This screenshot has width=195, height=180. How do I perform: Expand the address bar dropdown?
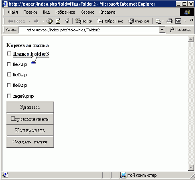click(x=162, y=30)
